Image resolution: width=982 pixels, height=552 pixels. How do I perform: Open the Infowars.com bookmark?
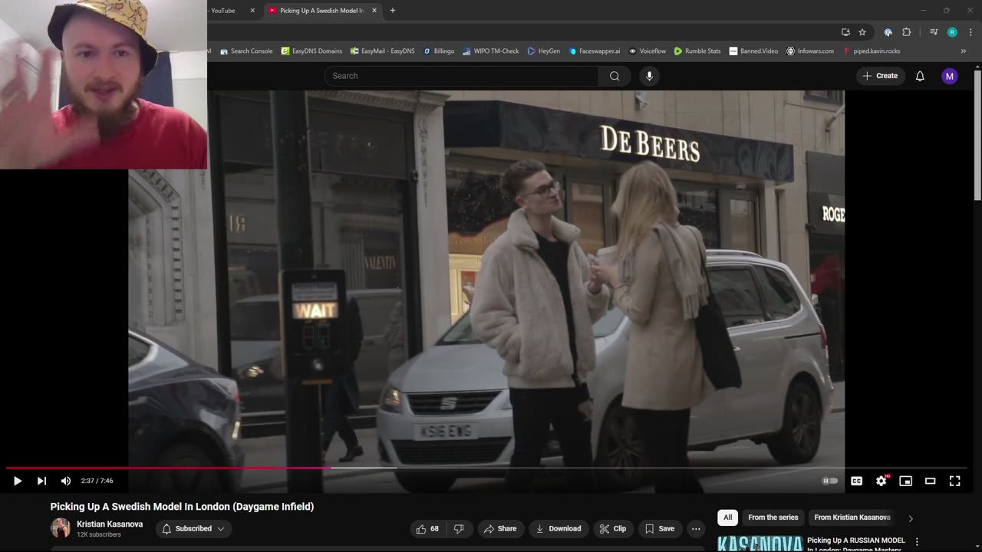coord(810,51)
